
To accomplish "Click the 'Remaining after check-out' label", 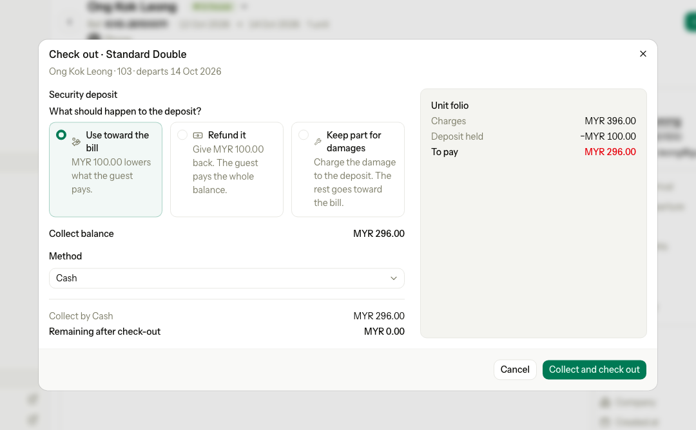I will (x=105, y=332).
